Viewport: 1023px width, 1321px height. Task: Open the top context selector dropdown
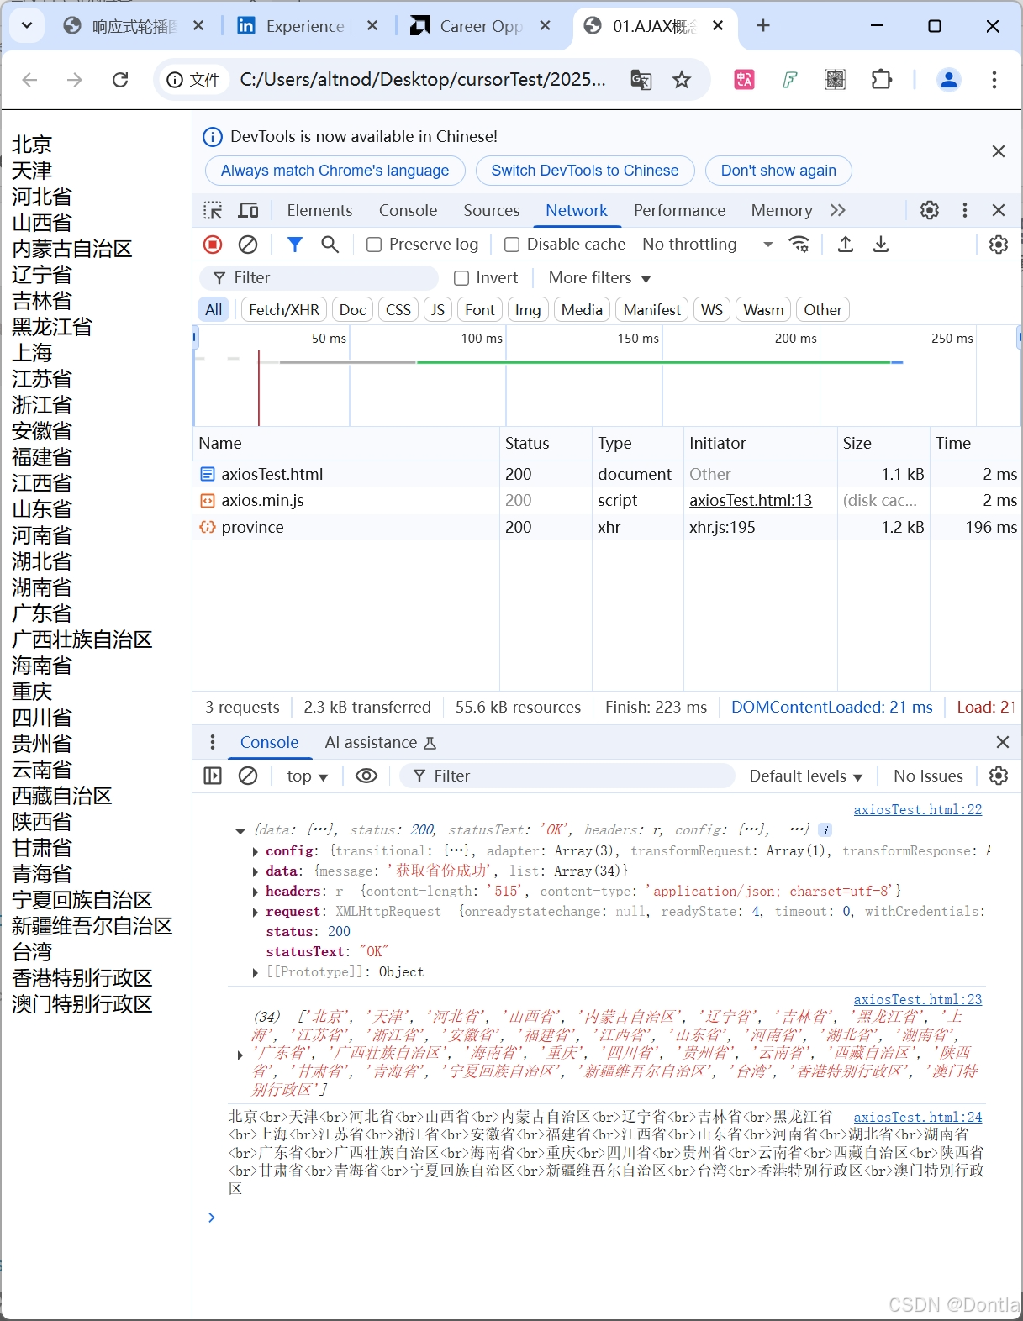[307, 776]
